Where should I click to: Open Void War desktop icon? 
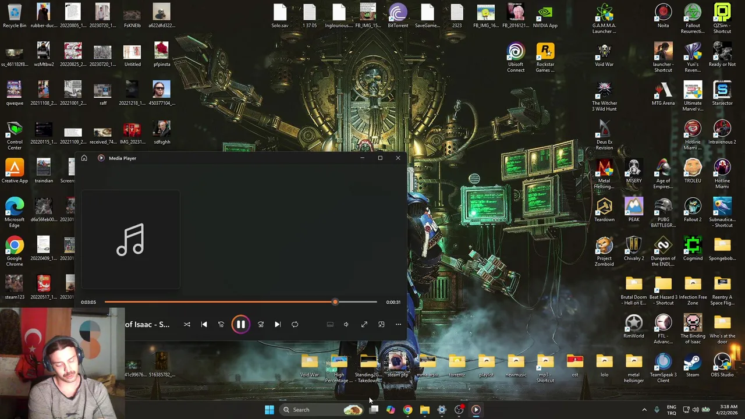click(604, 55)
